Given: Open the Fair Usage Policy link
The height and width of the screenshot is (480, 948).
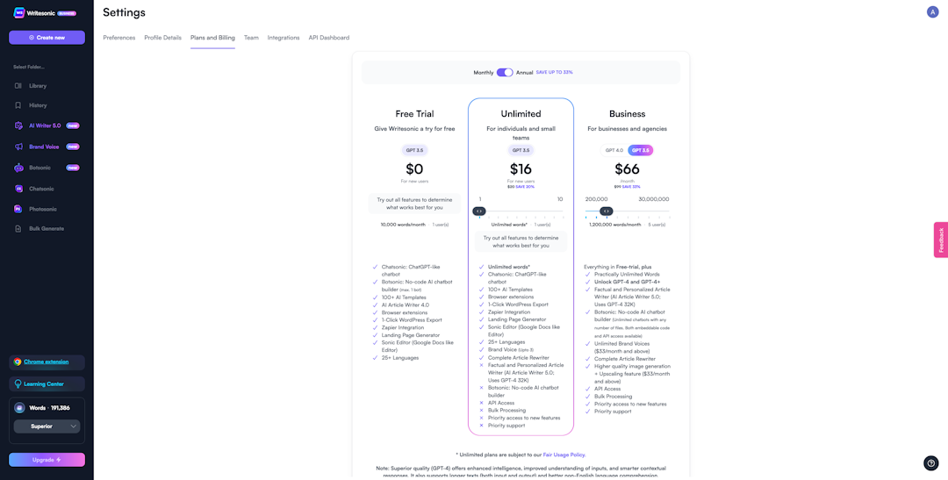Looking at the screenshot, I should pyautogui.click(x=564, y=455).
